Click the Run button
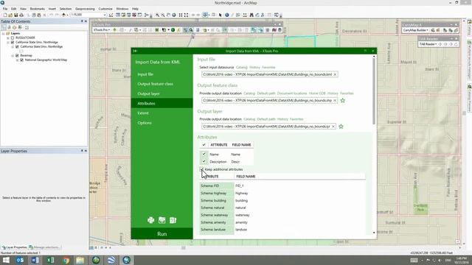472x265 pixels. [162, 234]
